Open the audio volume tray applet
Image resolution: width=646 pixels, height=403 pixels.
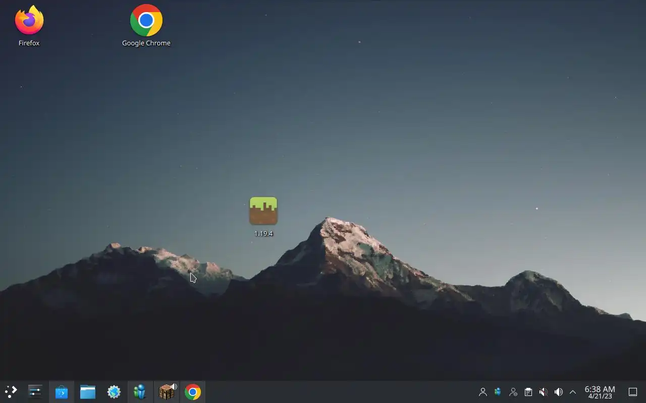coord(559,392)
